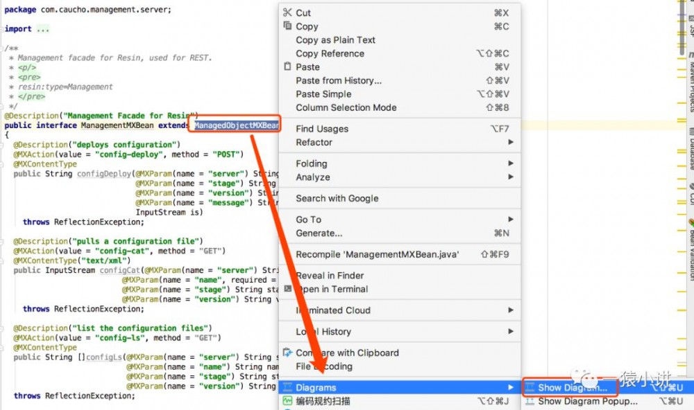The image size is (694, 410).
Task: Click the configCat method name
Action: [119, 270]
